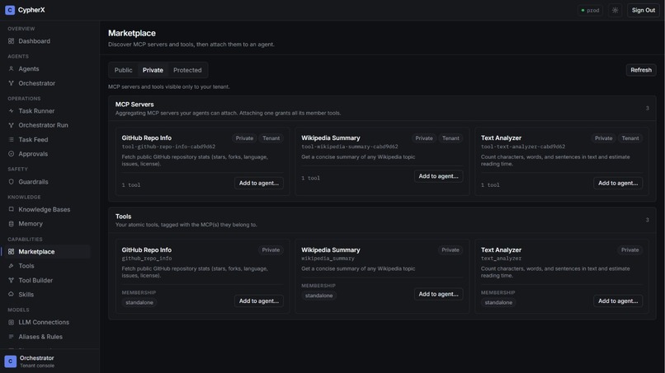Click standalone tag under github_repo_info tool

point(139,303)
